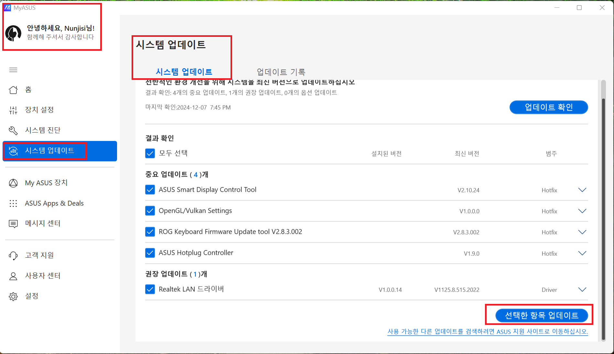Open the ASUS 지원 사이트 link

click(488, 332)
